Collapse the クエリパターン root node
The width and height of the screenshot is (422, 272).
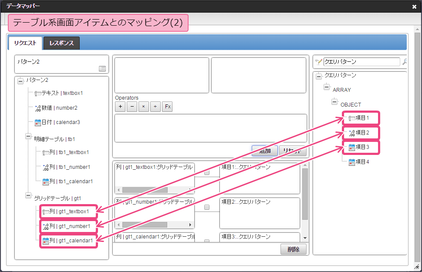(319, 77)
